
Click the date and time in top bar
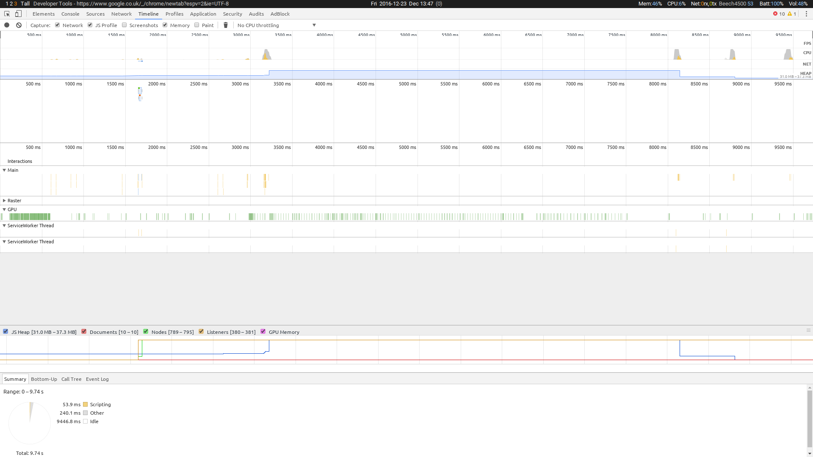(402, 4)
